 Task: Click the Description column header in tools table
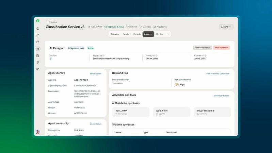point(171,133)
